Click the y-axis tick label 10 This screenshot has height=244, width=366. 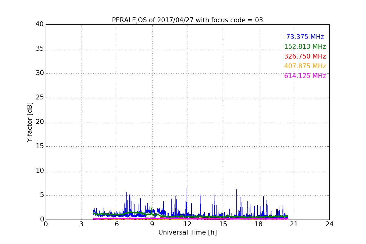pyautogui.click(x=40, y=171)
